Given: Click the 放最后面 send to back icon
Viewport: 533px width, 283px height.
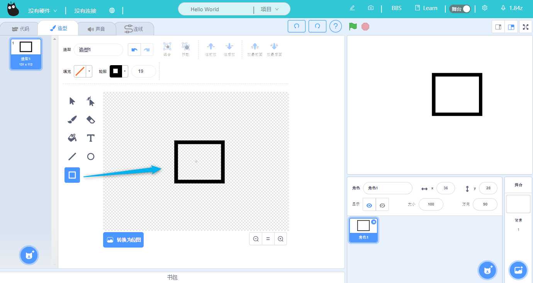Looking at the screenshot, I should [274, 49].
